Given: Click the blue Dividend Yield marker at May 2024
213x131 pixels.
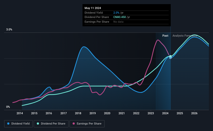Looking at the screenshot, I should point(170,58).
